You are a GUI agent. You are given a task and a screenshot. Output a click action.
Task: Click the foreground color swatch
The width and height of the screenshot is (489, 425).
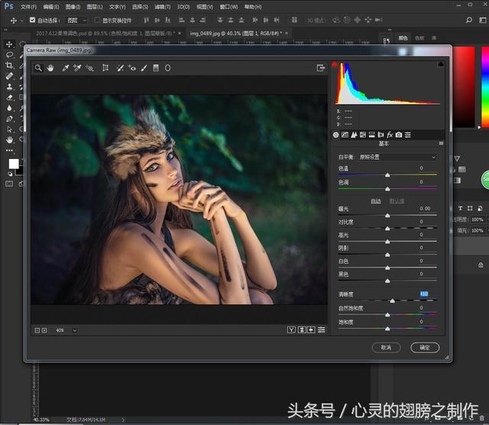[x=14, y=164]
